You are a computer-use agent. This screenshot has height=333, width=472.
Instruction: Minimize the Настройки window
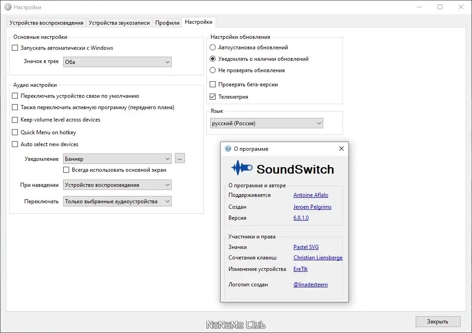click(419, 7)
